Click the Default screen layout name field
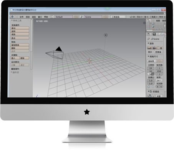 64,17
